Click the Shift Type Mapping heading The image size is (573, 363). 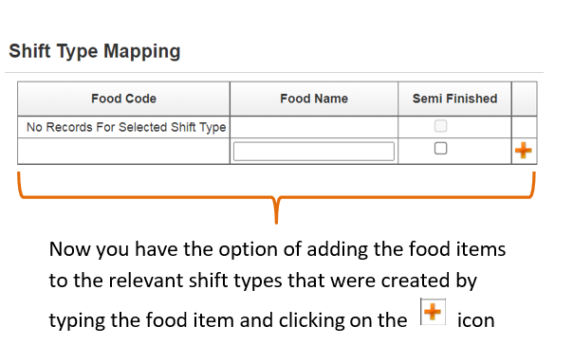(x=95, y=51)
